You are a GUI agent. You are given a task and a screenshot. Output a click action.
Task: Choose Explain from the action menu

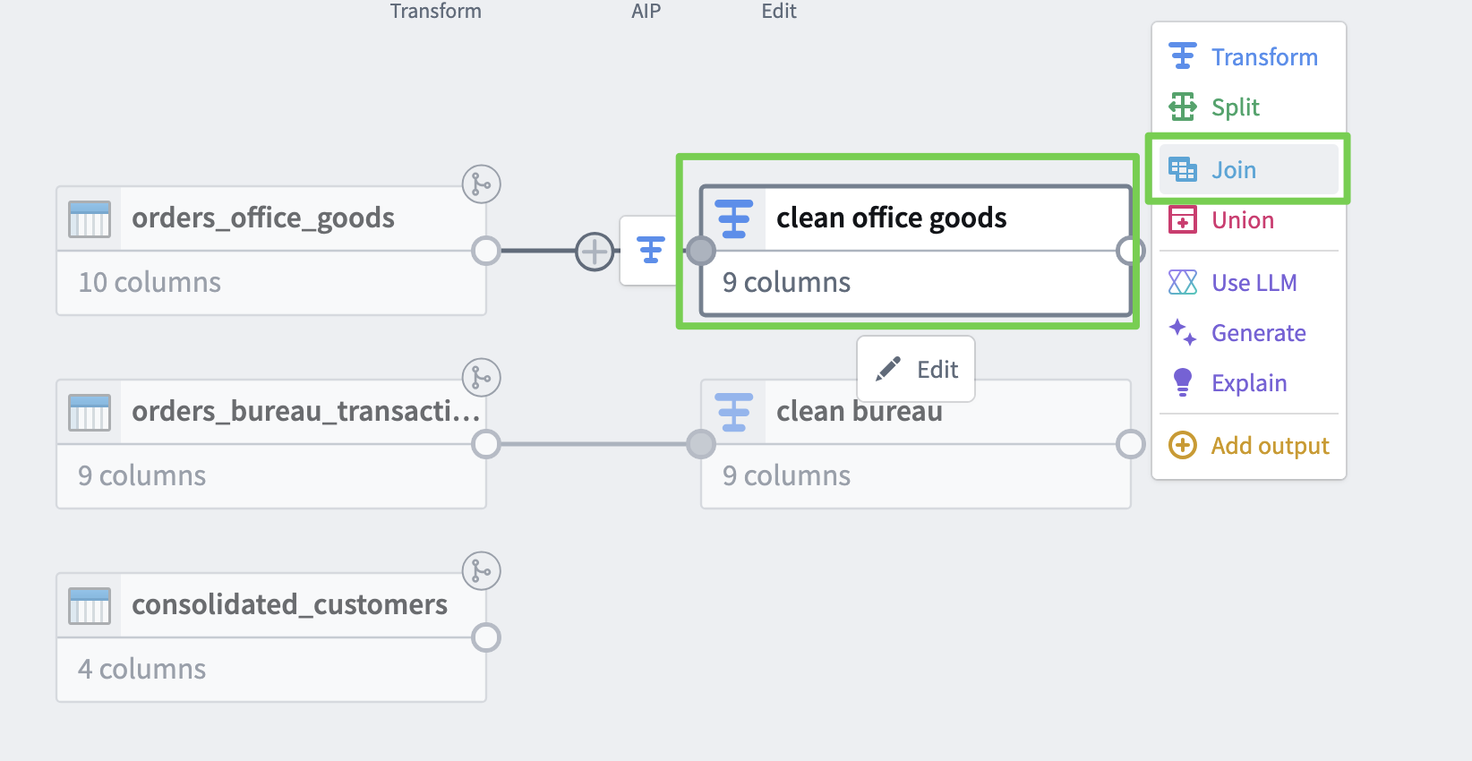click(1247, 383)
